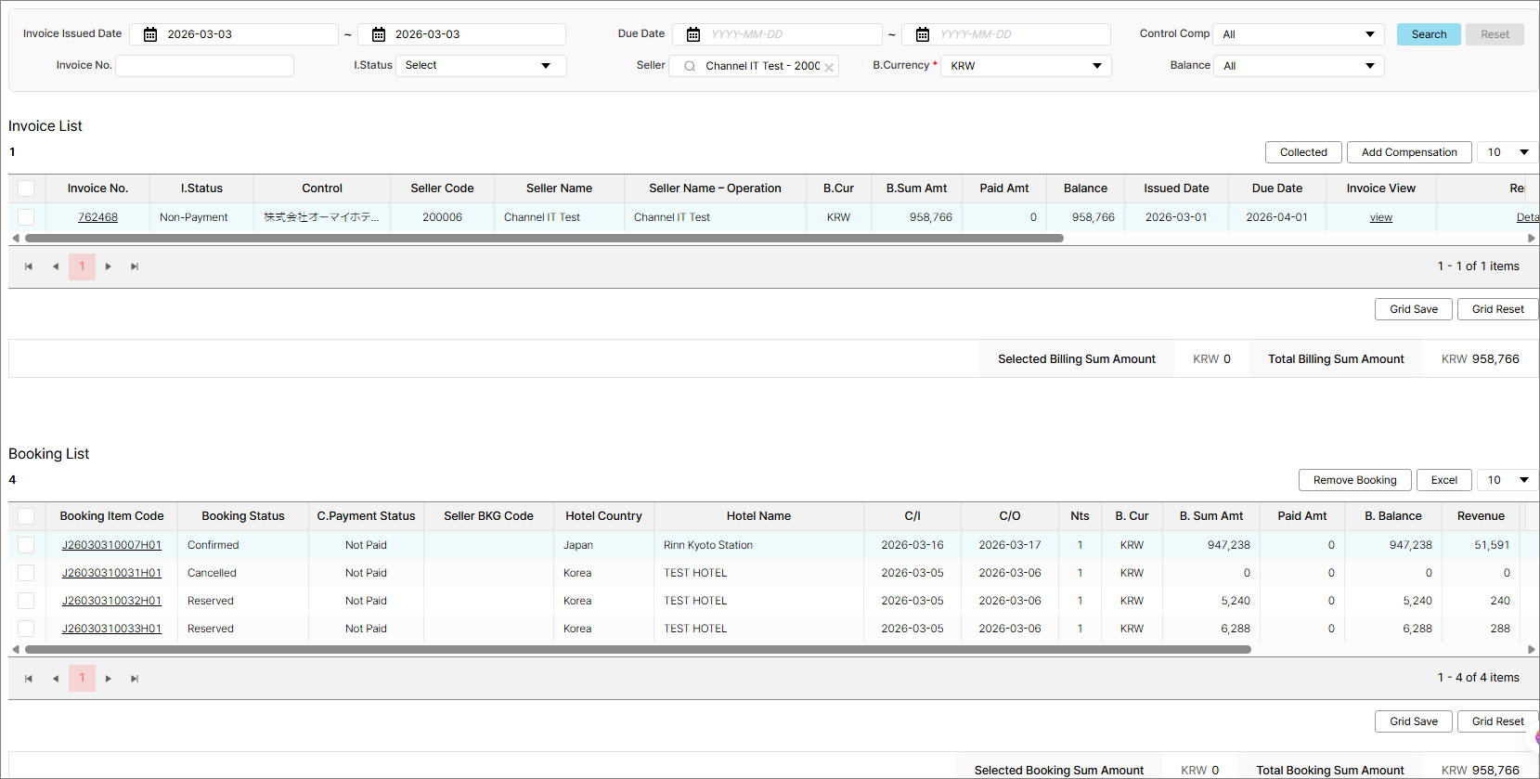Viewport: 1540px width, 779px height.
Task: Click the Invoice List horizontal scrollbar
Action: coord(544,239)
